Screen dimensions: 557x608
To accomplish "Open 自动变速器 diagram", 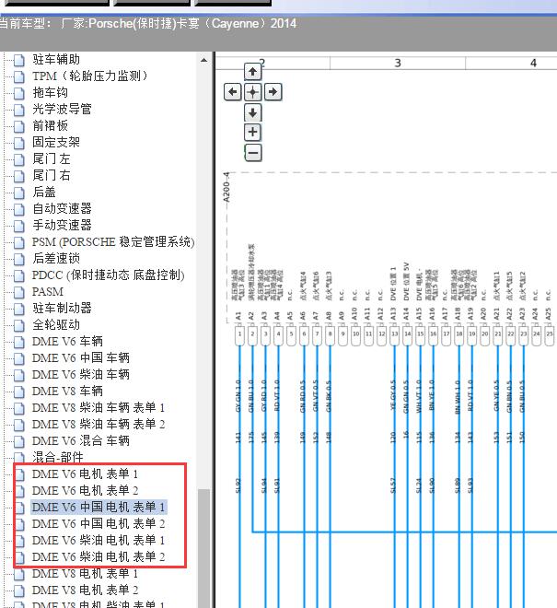I will [62, 208].
